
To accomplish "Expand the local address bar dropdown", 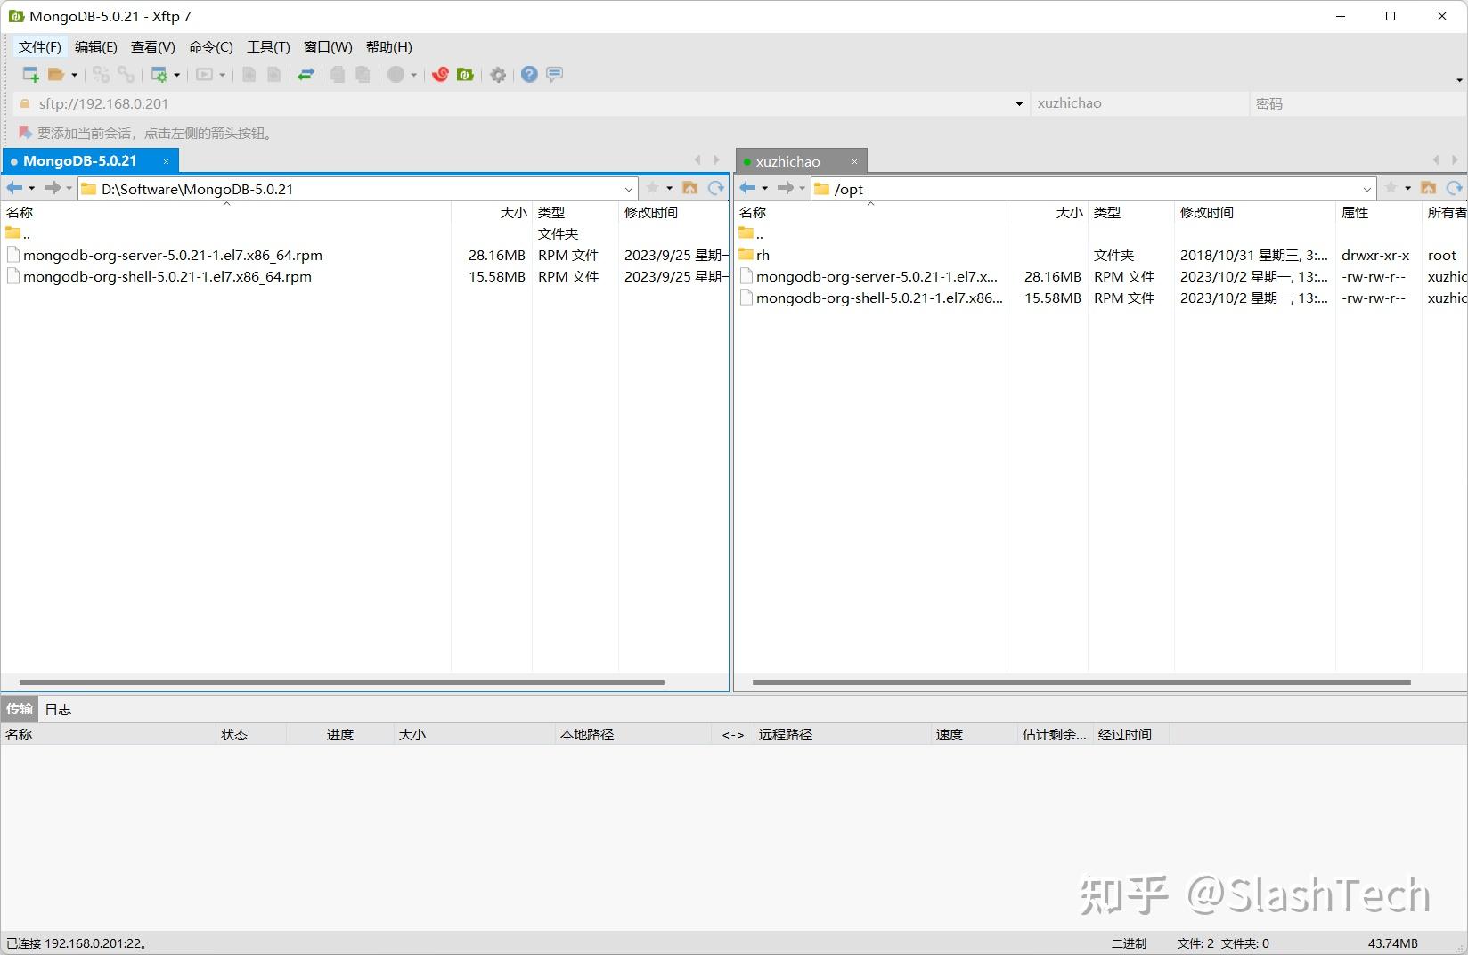I will coord(629,189).
